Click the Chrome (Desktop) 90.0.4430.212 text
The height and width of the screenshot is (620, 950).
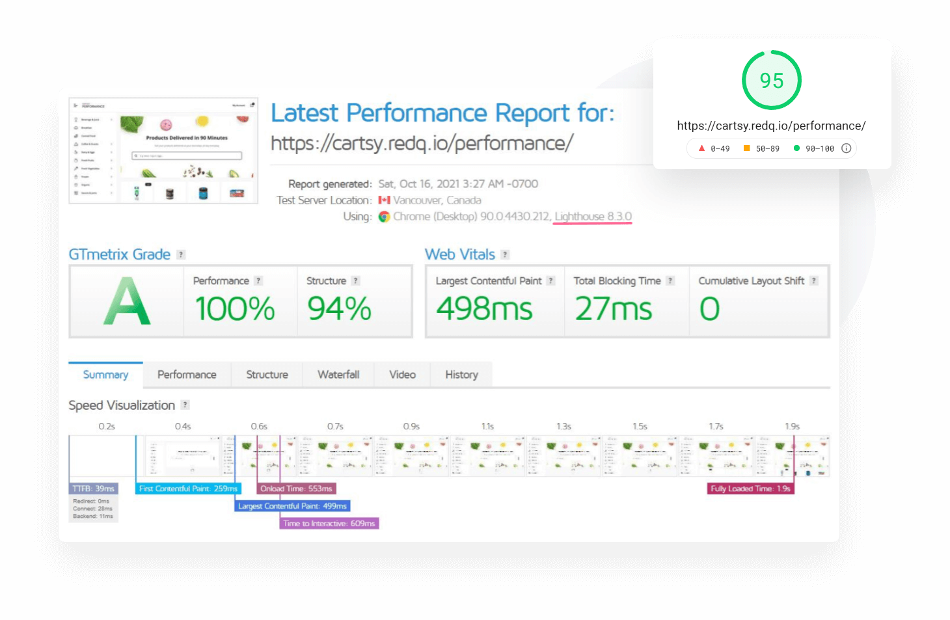pyautogui.click(x=471, y=217)
